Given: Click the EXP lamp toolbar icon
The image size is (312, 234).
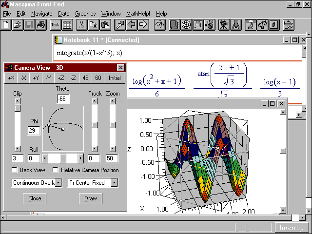Looking at the screenshot, I should 289,24.
